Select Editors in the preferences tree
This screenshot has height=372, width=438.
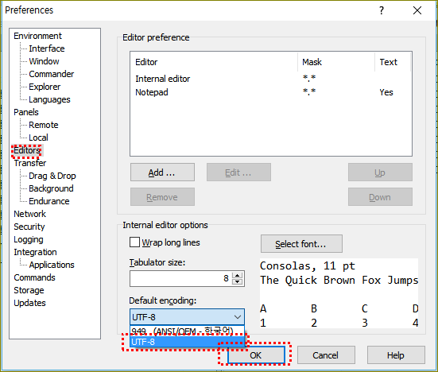pos(27,150)
